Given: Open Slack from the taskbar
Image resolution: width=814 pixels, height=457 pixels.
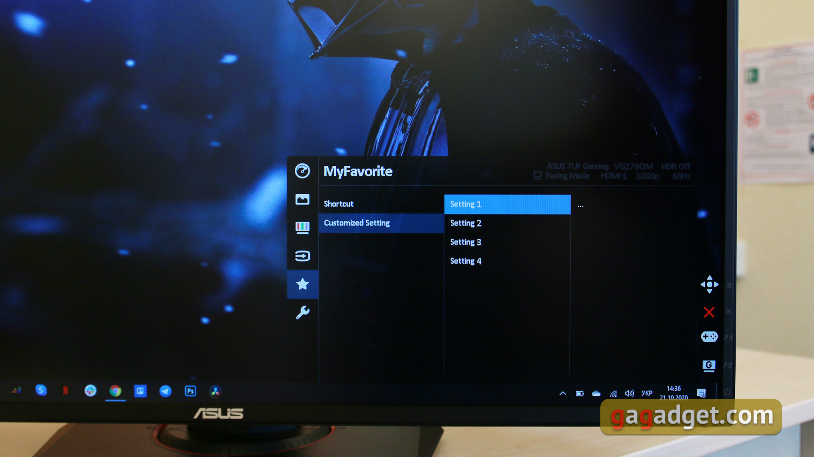Looking at the screenshot, I should point(90,390).
